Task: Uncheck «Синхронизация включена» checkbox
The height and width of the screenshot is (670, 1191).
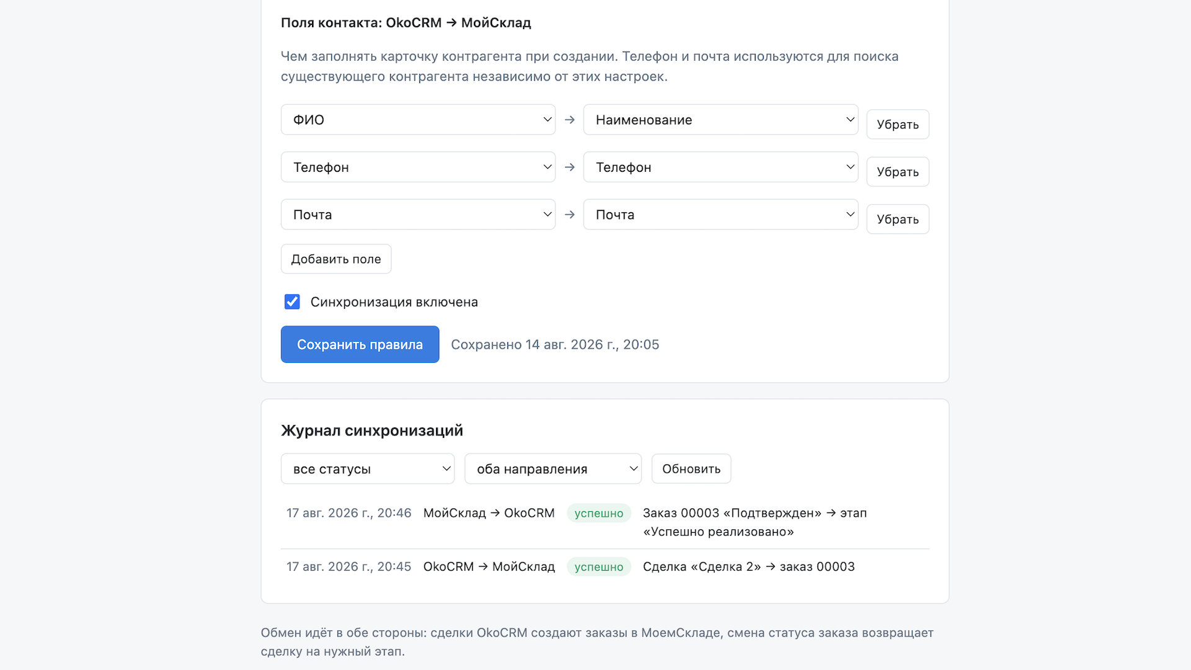Action: tap(292, 301)
